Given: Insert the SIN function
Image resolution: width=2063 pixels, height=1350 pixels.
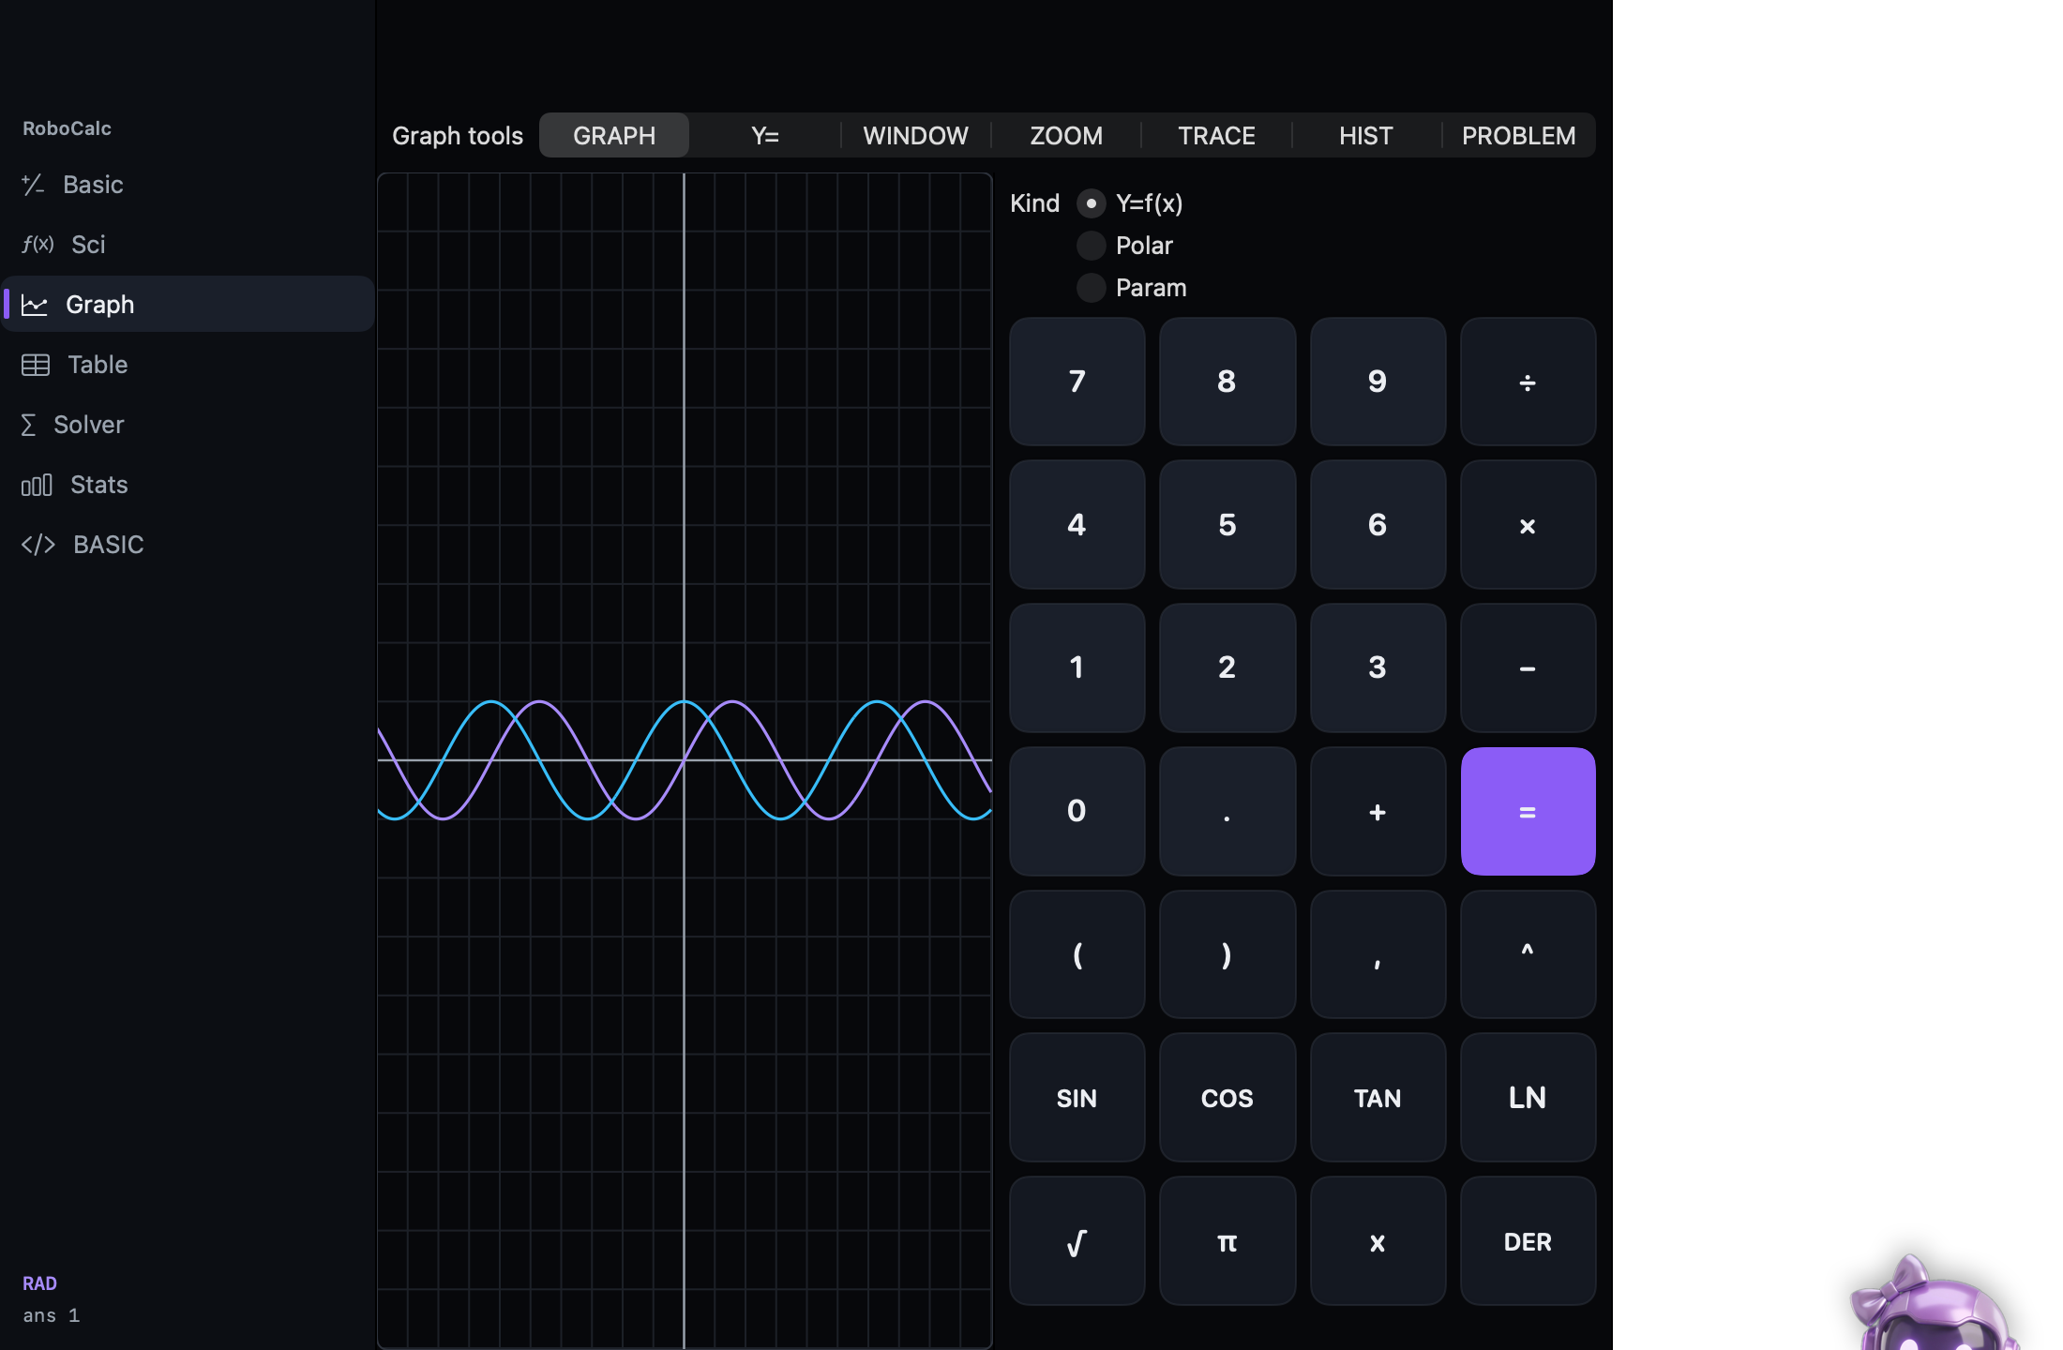Looking at the screenshot, I should pos(1077,1098).
